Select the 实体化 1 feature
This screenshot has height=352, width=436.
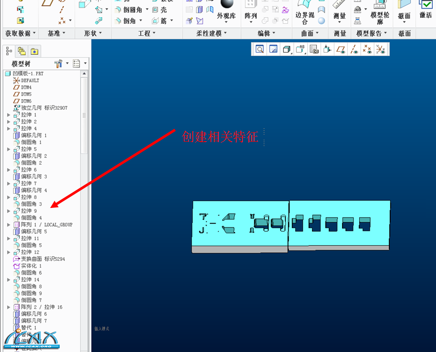28,266
